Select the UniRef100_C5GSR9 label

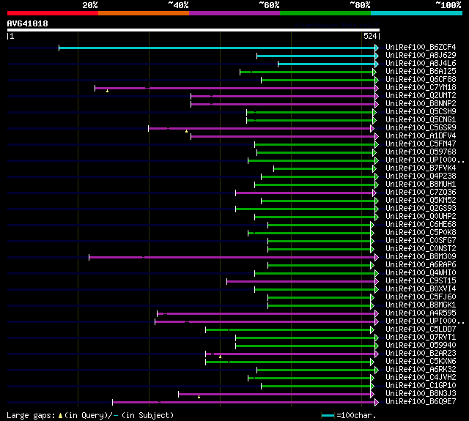pyautogui.click(x=421, y=128)
